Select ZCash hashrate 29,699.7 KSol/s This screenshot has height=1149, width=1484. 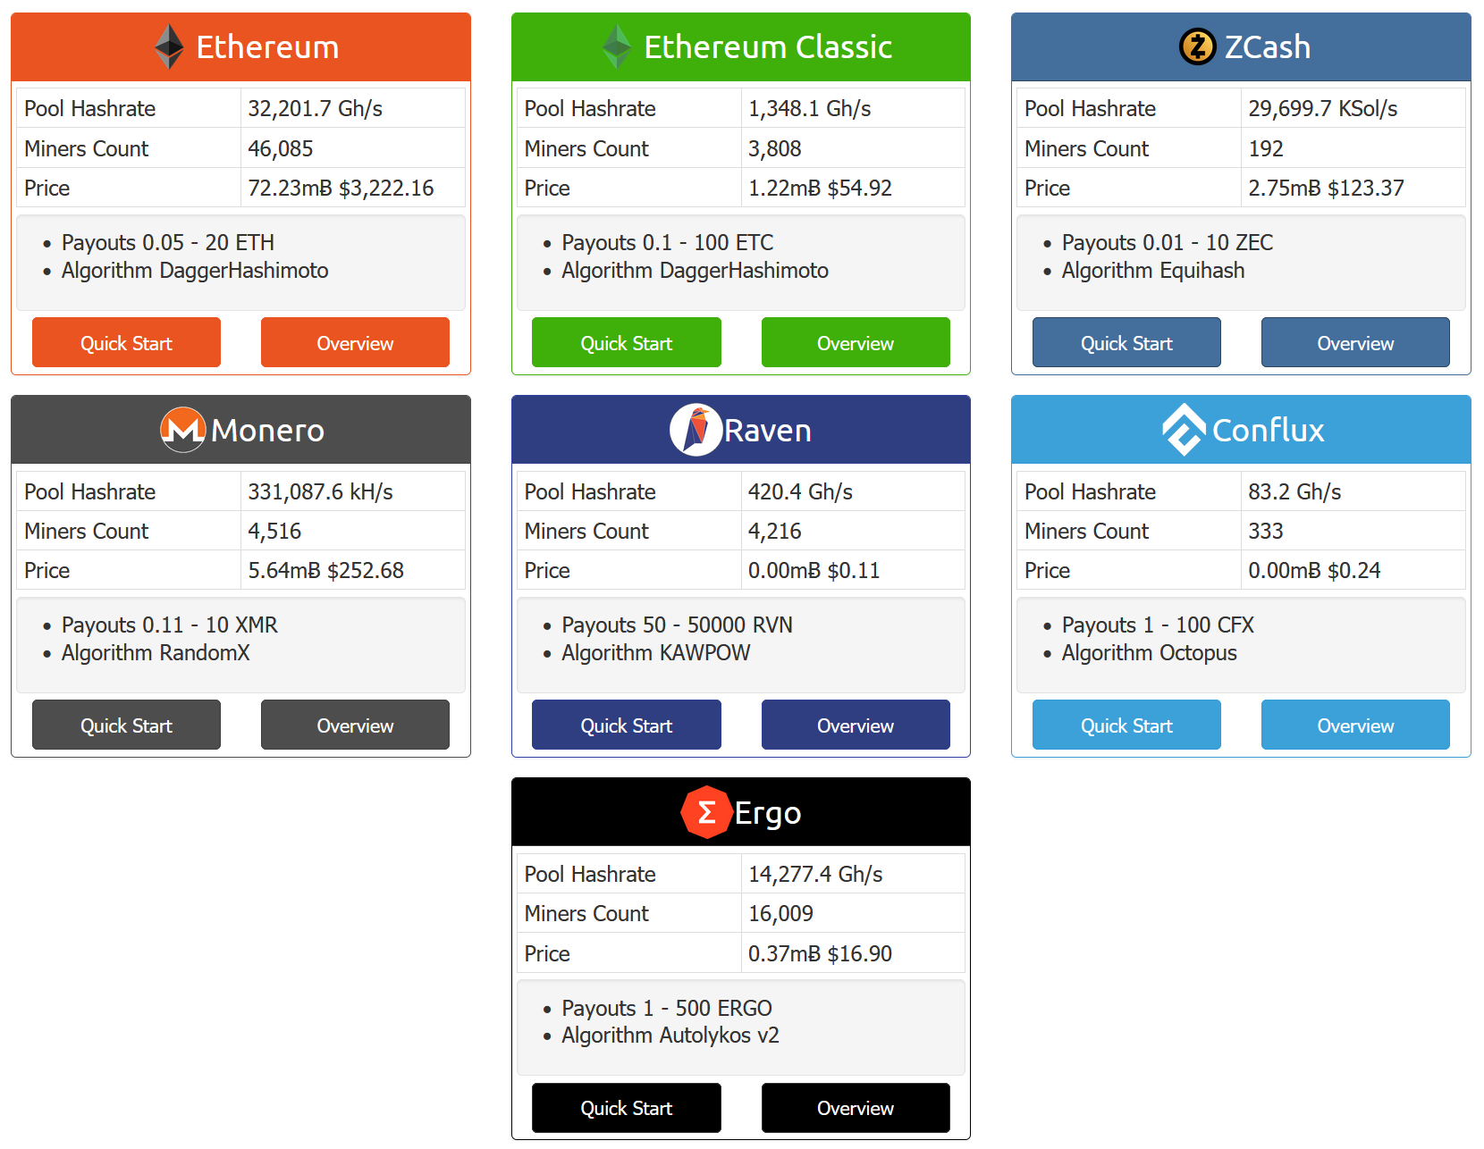(1323, 108)
